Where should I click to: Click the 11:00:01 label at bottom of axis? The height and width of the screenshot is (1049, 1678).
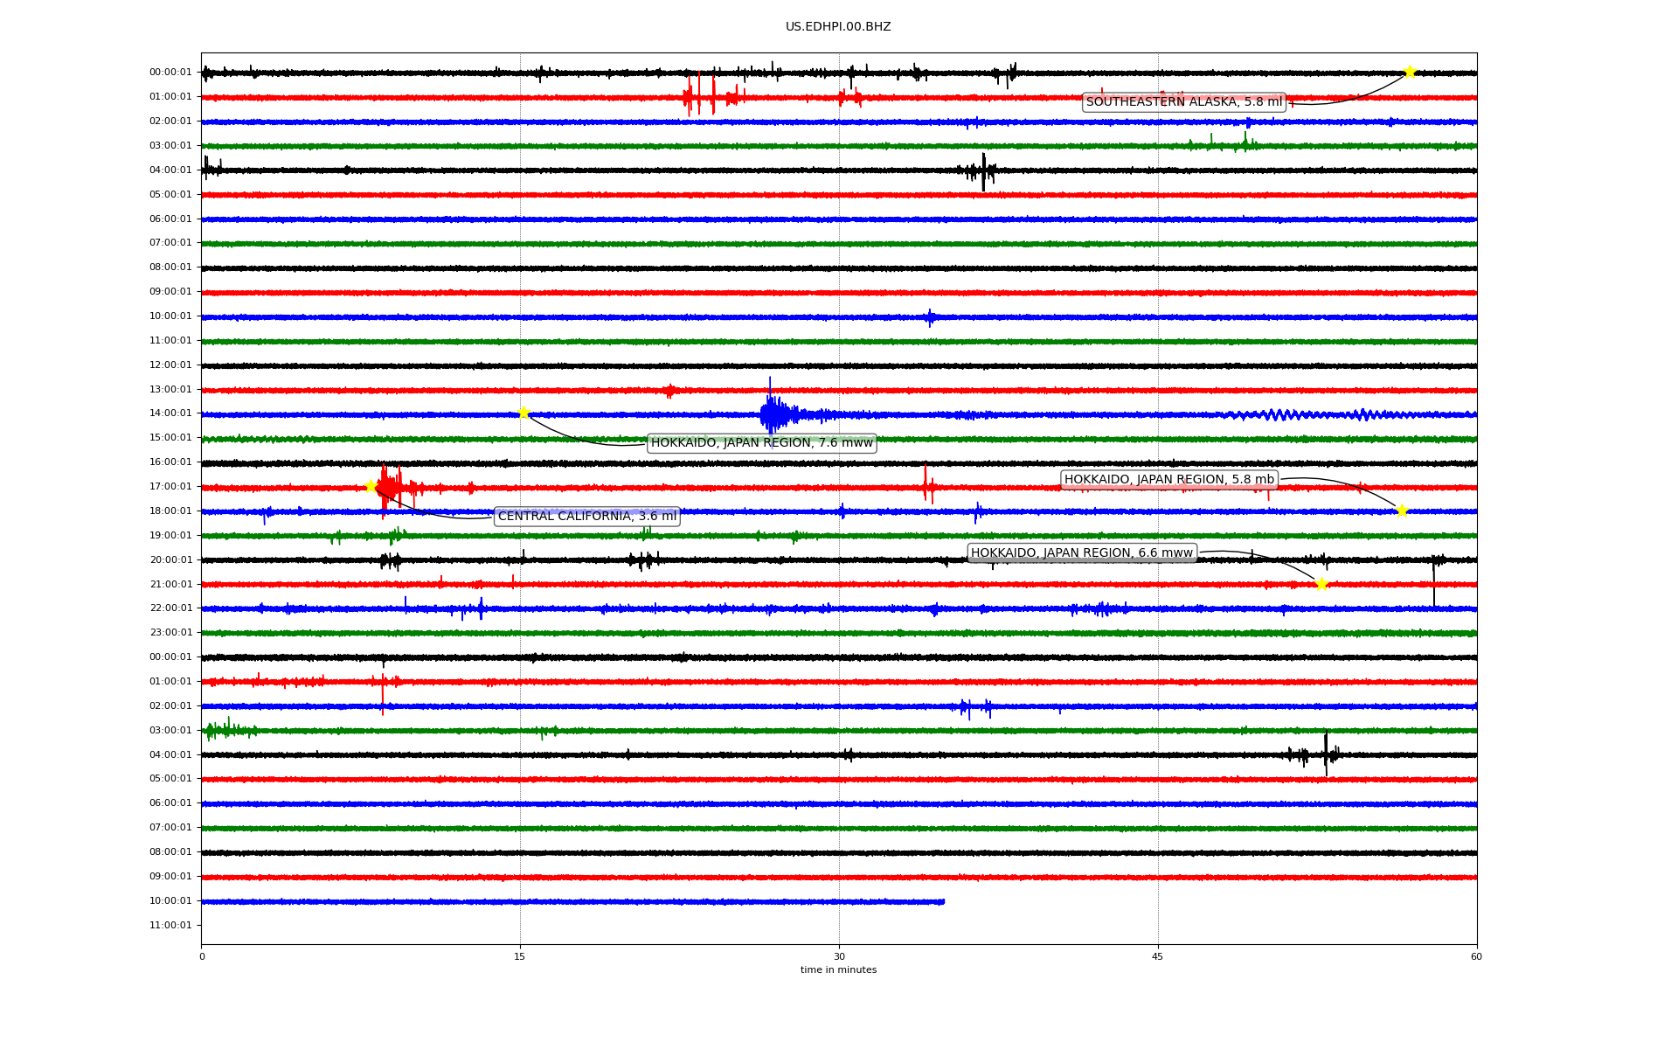170,926
